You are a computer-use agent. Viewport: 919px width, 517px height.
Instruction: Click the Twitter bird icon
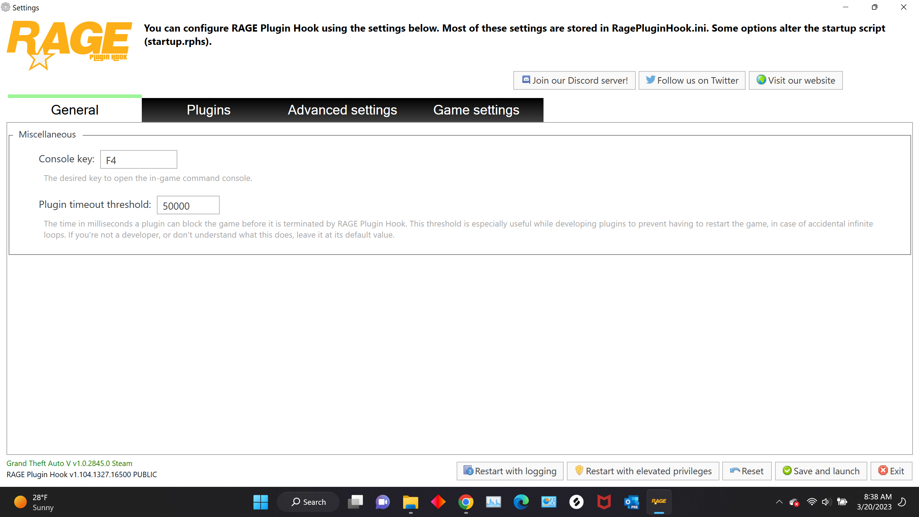pos(650,80)
